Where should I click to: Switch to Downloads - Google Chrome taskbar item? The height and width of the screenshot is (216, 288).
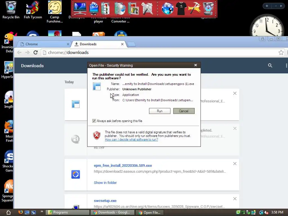(x=113, y=212)
